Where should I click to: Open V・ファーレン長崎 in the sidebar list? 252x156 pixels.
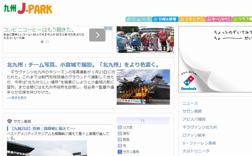click(x=199, y=143)
